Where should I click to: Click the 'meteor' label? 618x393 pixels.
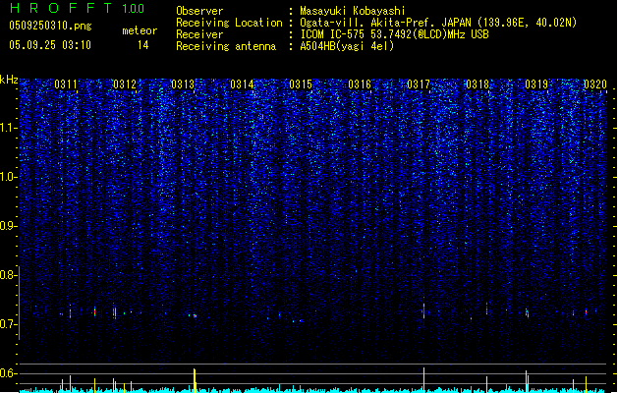pos(140,30)
